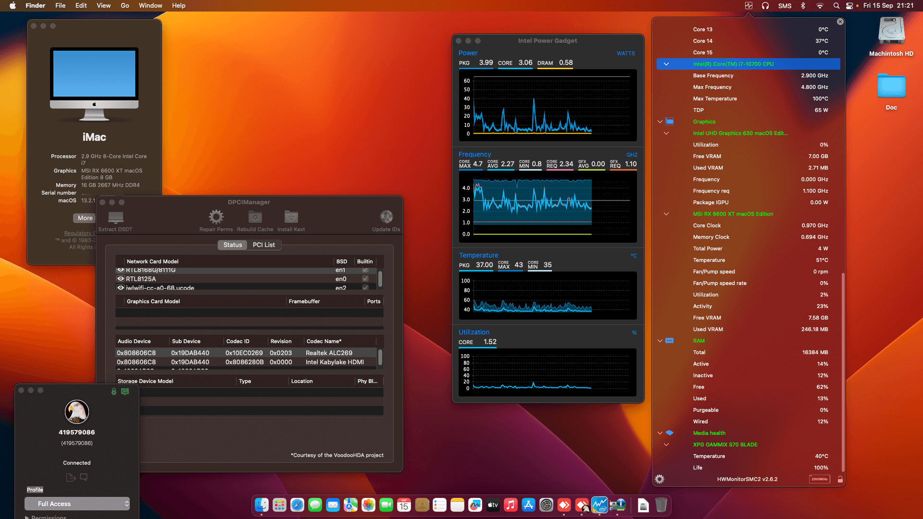
Task: Collapse the Graphics section in HWMonitor
Action: coord(660,122)
